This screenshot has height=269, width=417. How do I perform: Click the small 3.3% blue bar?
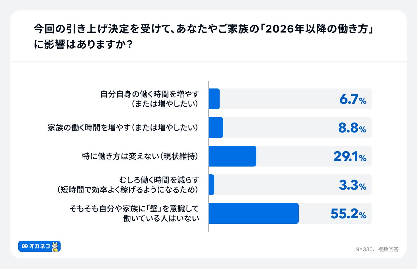(211, 185)
